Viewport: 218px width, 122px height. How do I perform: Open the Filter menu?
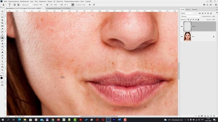50,1
